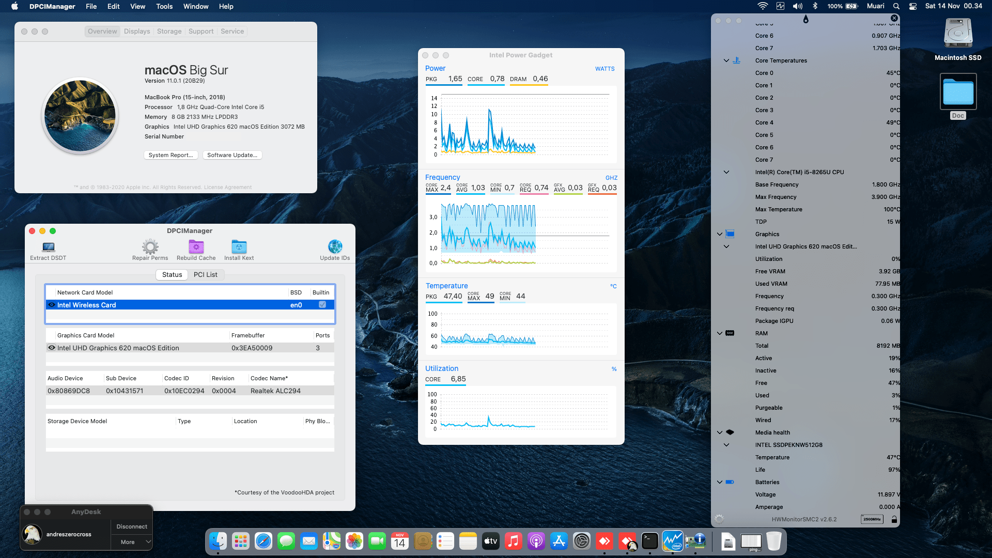The image size is (992, 558).
Task: Click the Rebuild Cache icon
Action: pos(196,246)
